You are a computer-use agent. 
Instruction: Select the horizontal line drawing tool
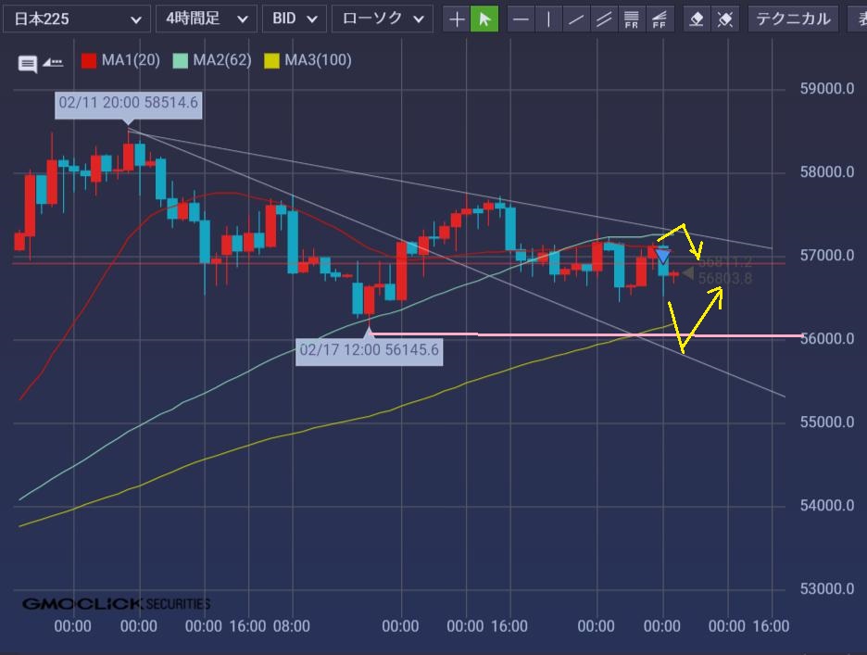tap(522, 19)
